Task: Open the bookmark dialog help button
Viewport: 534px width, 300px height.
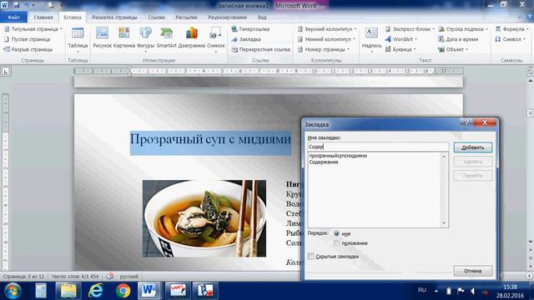Action: coord(466,122)
